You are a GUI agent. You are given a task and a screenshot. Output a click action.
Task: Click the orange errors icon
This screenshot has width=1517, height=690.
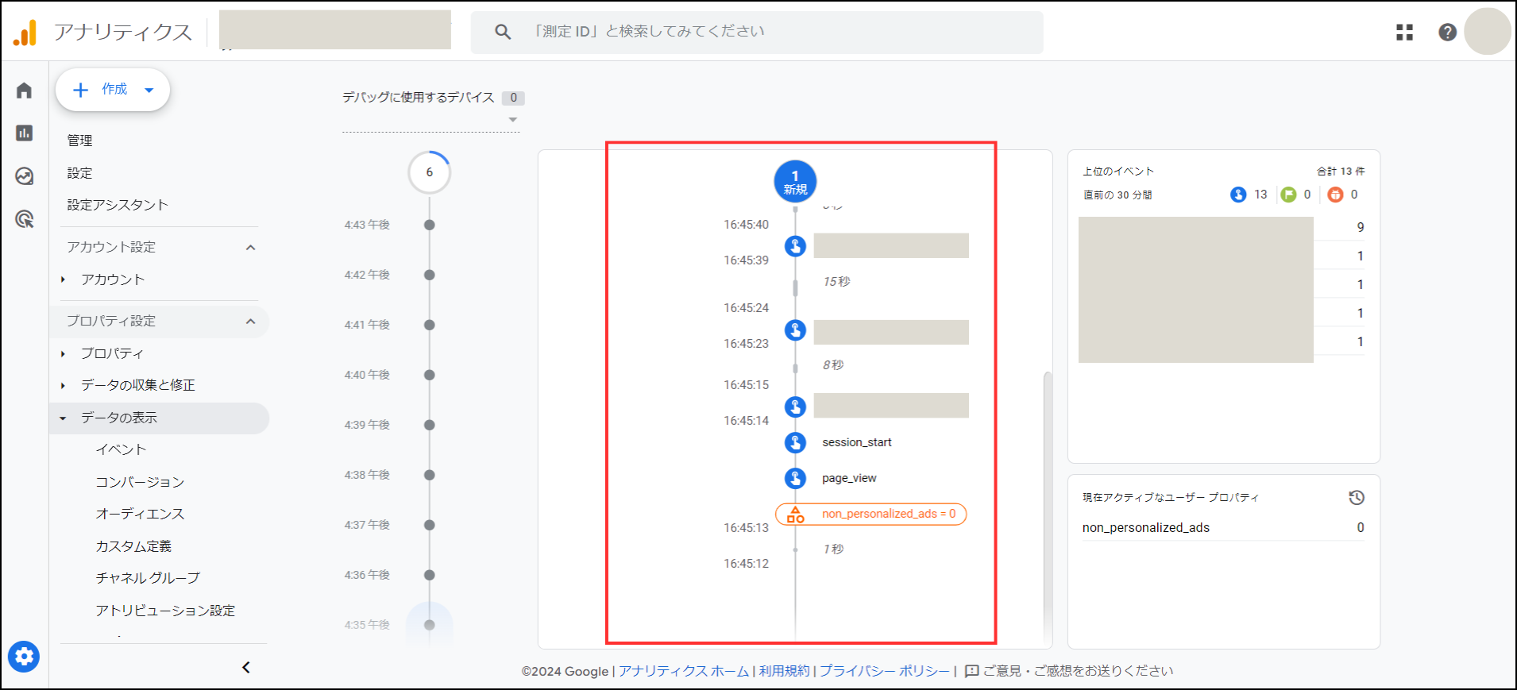(x=1335, y=195)
